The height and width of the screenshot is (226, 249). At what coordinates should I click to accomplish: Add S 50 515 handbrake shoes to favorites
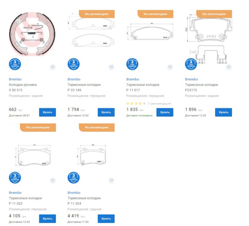(x=53, y=67)
